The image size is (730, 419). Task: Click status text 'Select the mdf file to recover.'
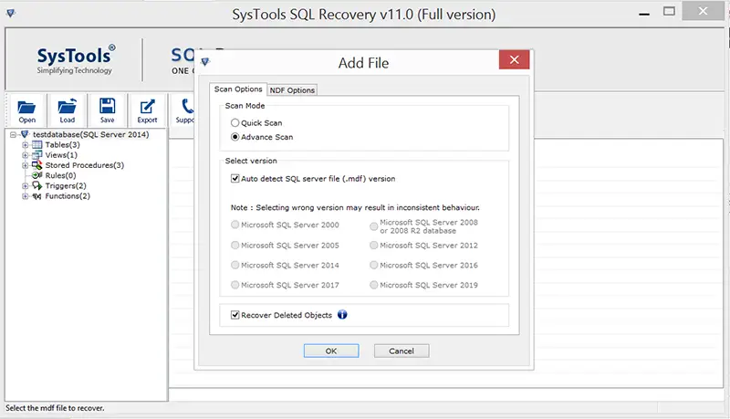[55, 408]
